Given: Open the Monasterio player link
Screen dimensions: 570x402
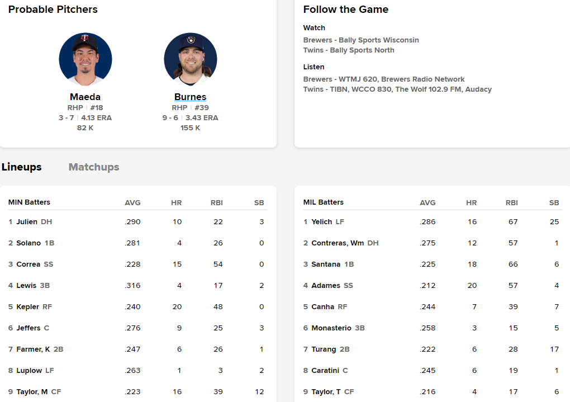Looking at the screenshot, I should point(331,328).
